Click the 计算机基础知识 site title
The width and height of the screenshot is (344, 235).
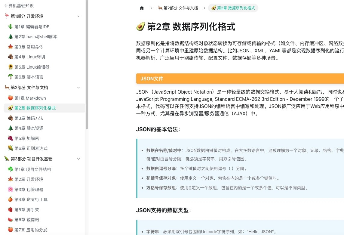click(x=18, y=6)
